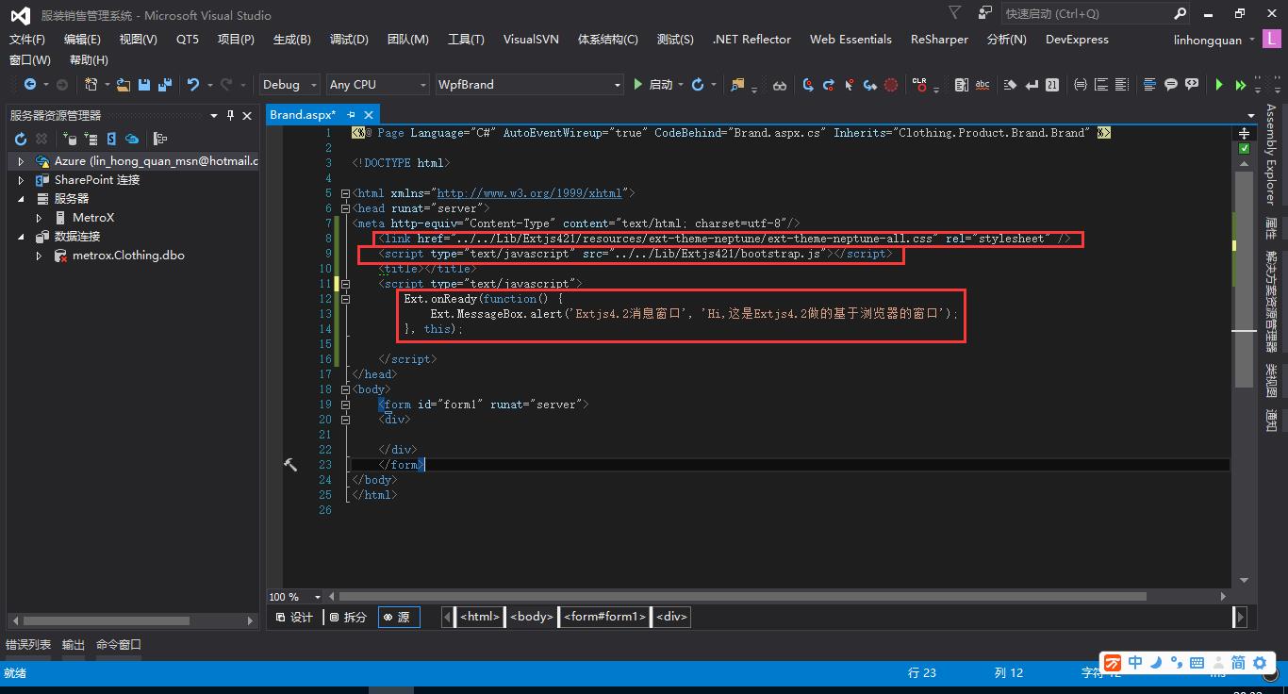Click the comment-out lines toolbar icon
The width and height of the screenshot is (1288, 694).
1149,85
